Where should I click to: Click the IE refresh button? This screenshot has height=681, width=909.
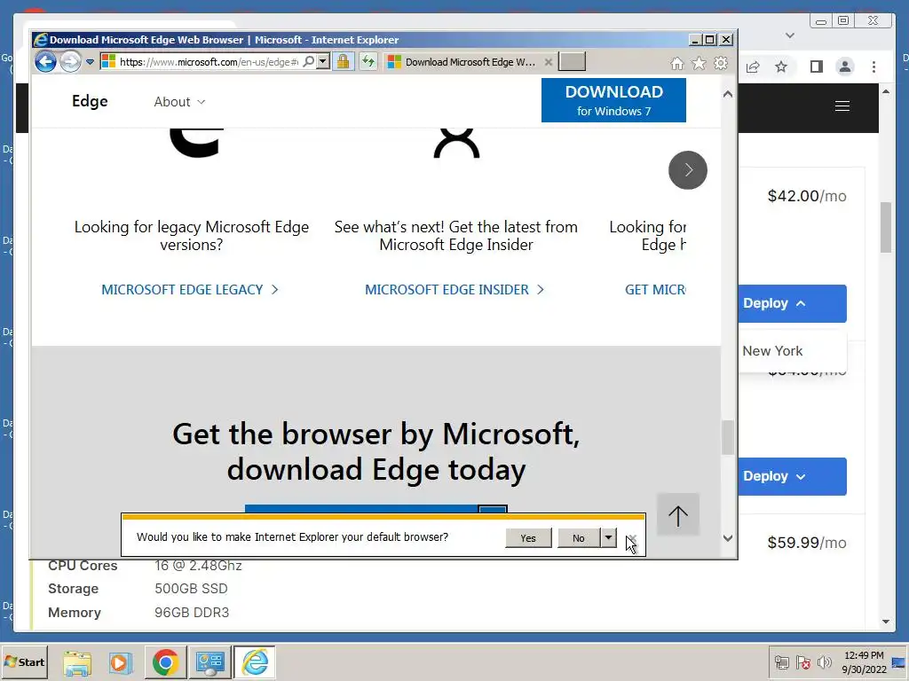point(368,61)
